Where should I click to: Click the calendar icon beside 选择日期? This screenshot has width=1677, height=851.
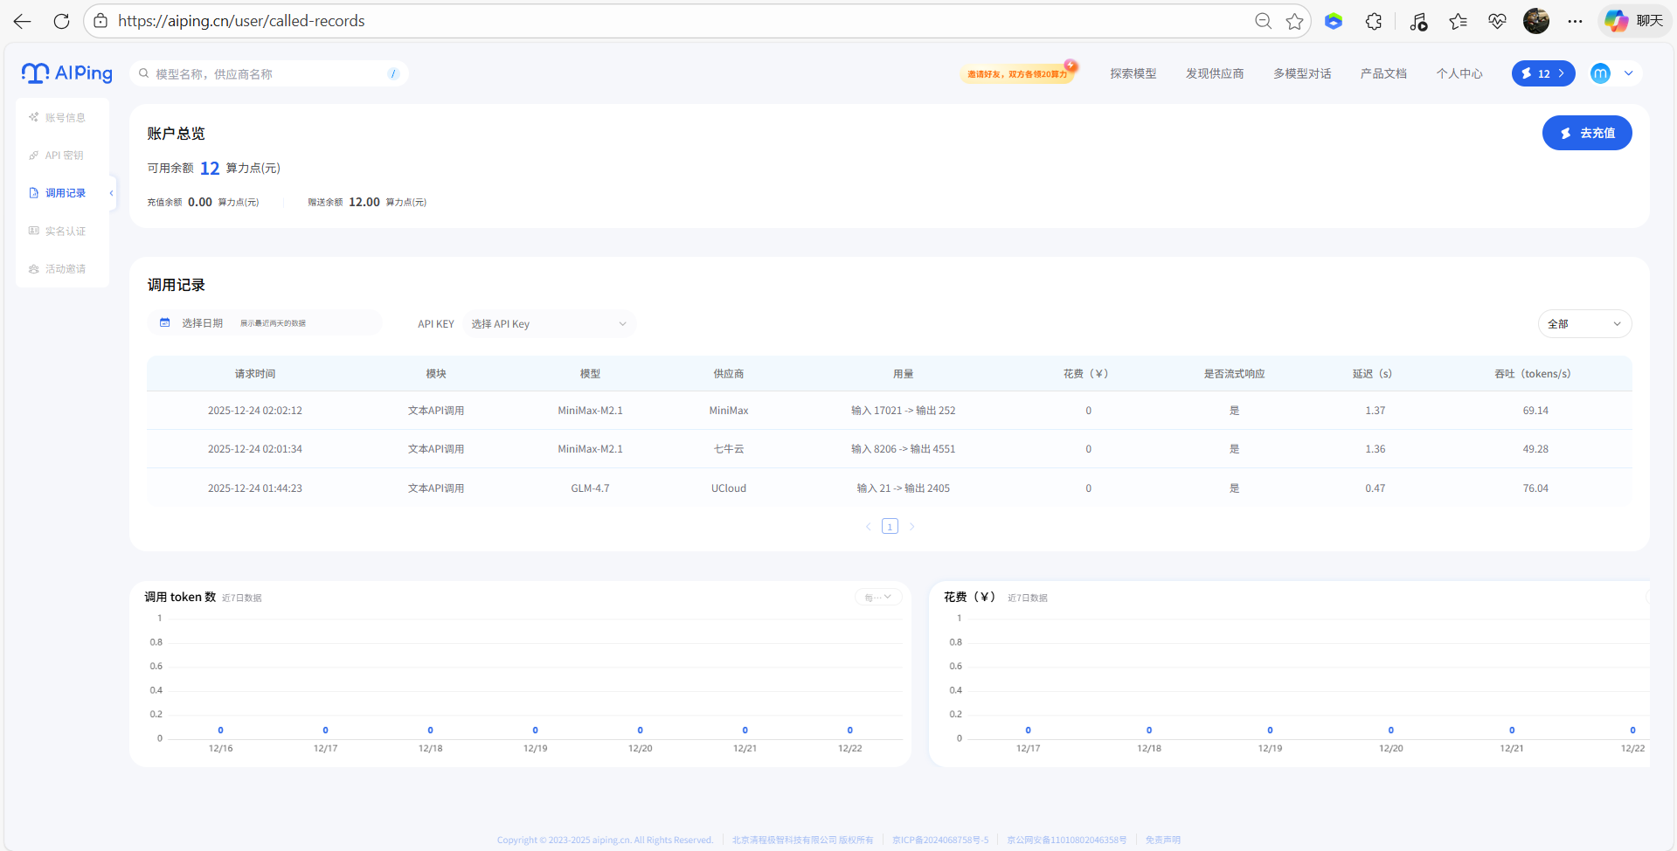click(x=164, y=323)
